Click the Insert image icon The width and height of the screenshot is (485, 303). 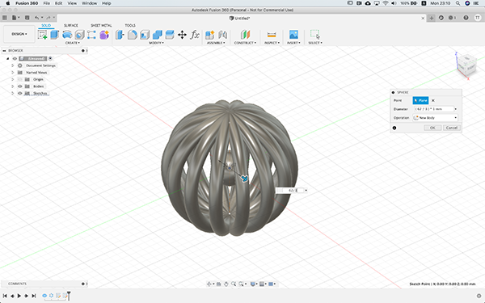coord(293,35)
